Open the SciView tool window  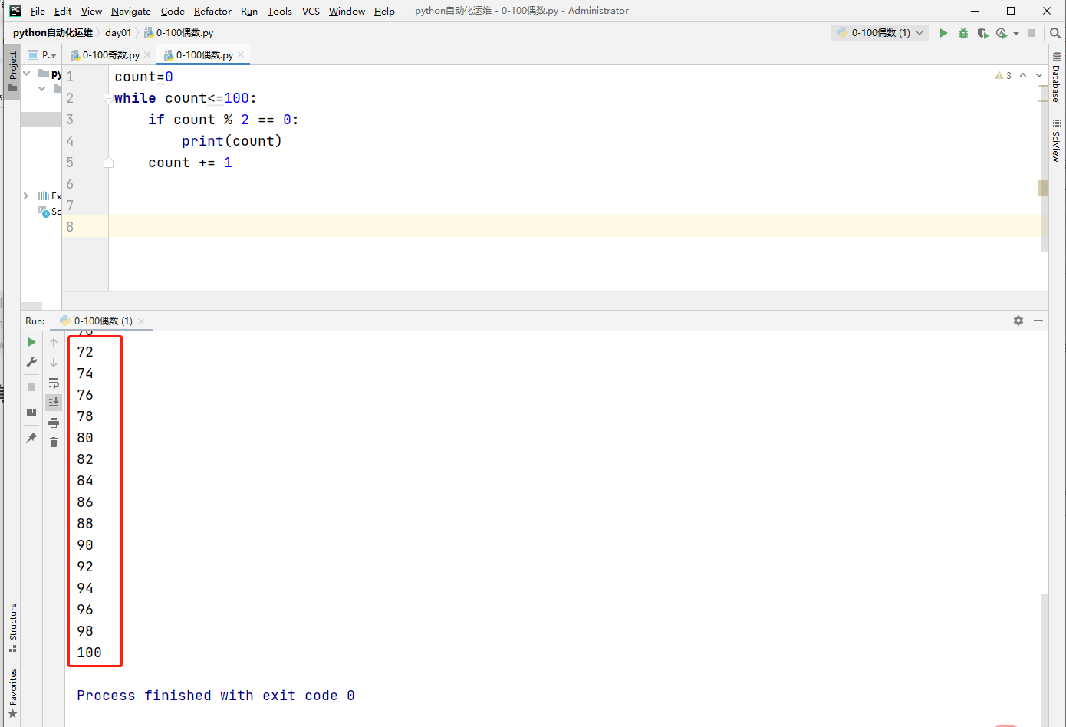[1057, 140]
